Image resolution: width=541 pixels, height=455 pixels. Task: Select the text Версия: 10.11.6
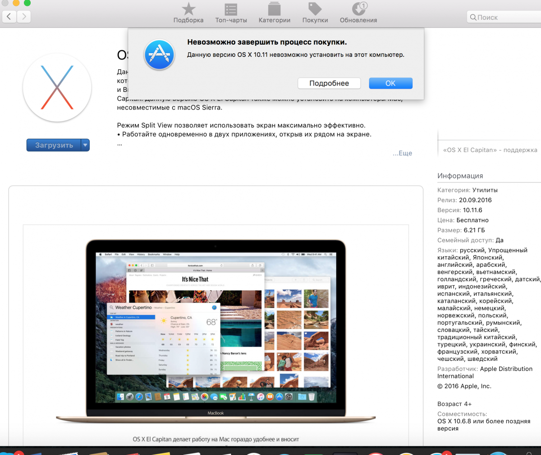(x=460, y=210)
